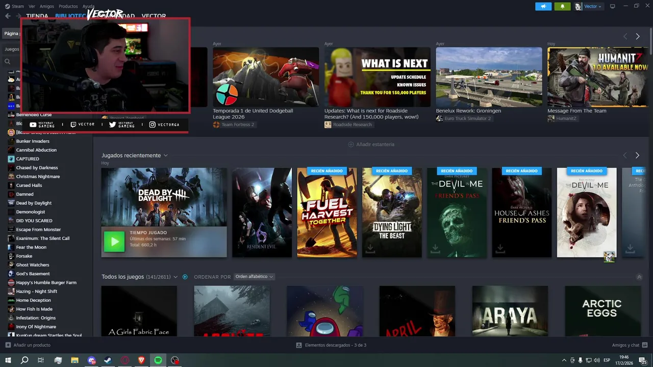The width and height of the screenshot is (653, 367).
Task: Advance the Jugados recientemente shelf to the right
Action: click(x=637, y=155)
